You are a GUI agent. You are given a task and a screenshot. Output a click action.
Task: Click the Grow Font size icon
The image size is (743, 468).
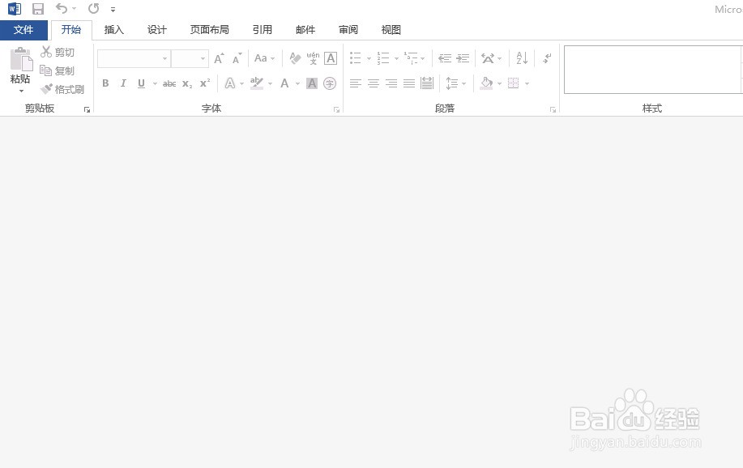coord(218,58)
